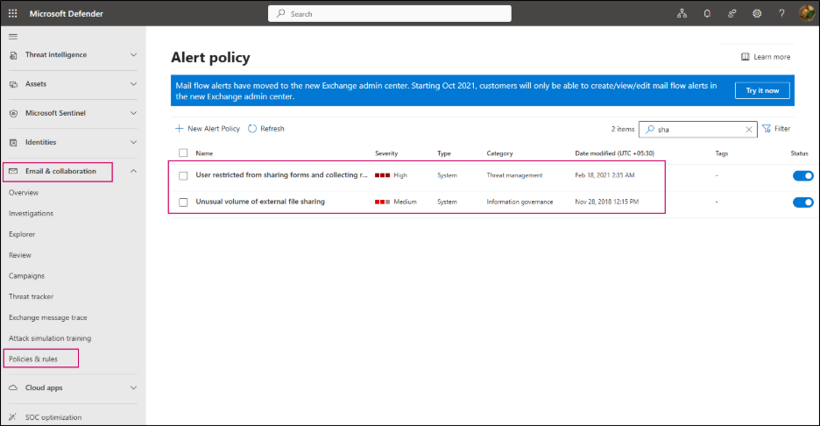Click the magnifier icon in policy search box
The image size is (820, 426).
pyautogui.click(x=650, y=129)
